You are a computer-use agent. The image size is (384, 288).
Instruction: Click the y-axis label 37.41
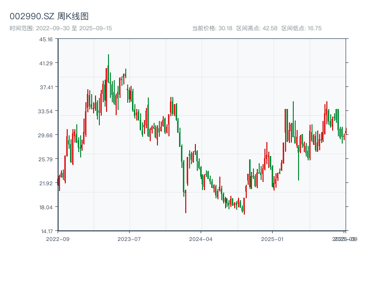46,87
